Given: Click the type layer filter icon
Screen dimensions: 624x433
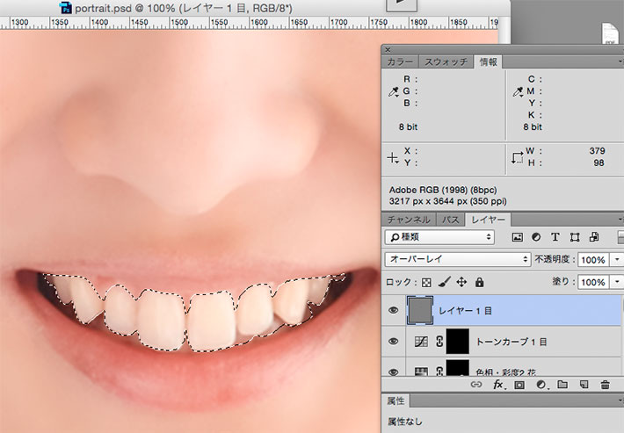Looking at the screenshot, I should [x=555, y=237].
